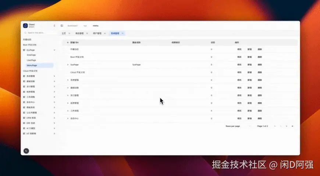This screenshot has height=176, width=320.
Task: Toggle the sidebar with the panel icon
Action: click(x=62, y=26)
